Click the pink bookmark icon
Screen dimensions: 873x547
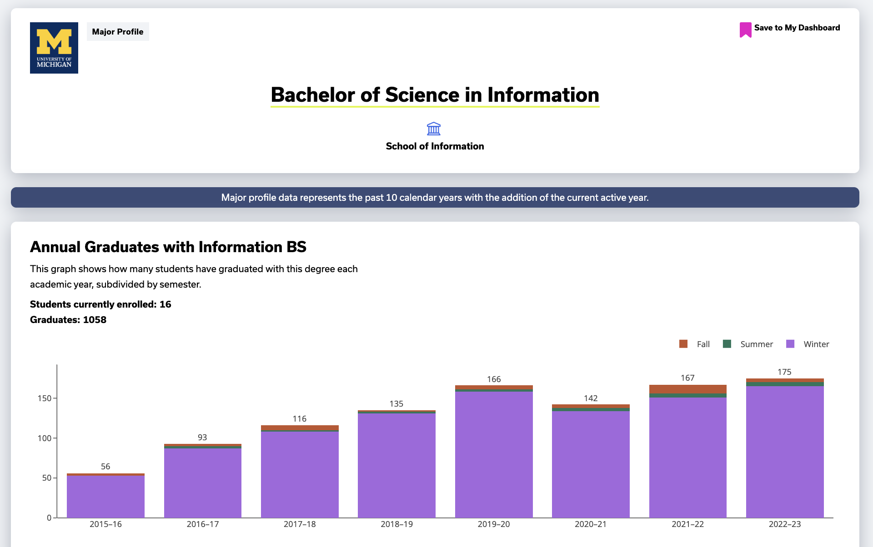pyautogui.click(x=745, y=30)
